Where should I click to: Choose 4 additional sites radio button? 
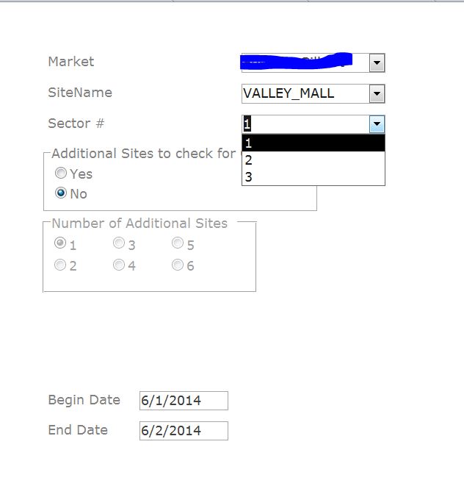coord(119,265)
